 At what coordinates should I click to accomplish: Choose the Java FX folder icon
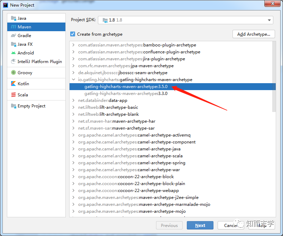(x=13, y=44)
